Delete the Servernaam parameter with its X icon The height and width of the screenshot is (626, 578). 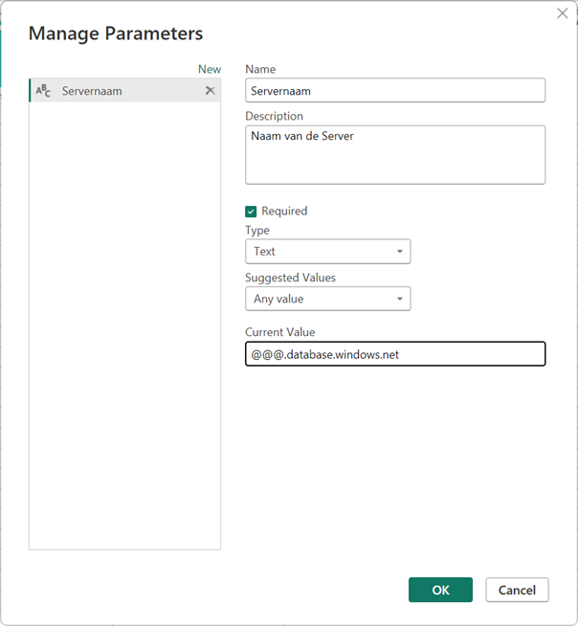click(210, 91)
